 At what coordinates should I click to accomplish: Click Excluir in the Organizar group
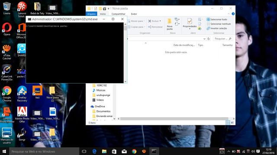pos(155,21)
